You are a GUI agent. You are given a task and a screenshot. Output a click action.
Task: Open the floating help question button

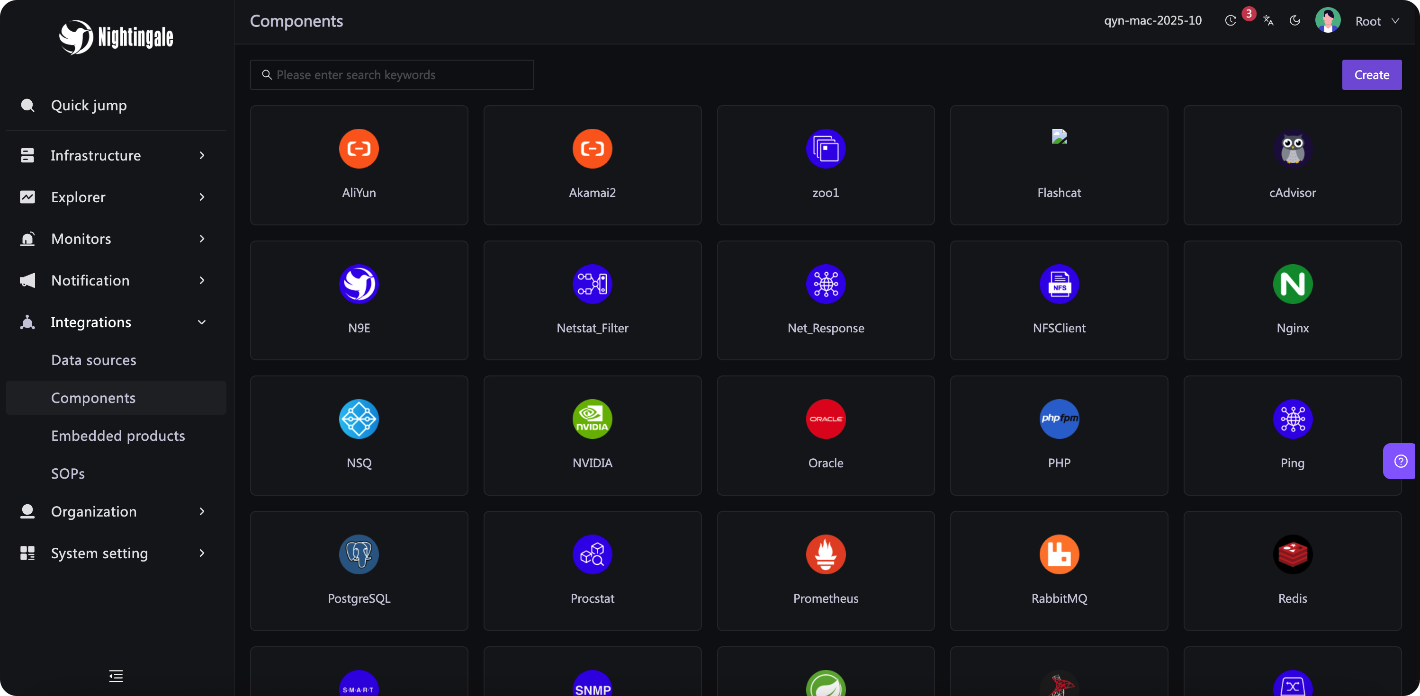[1400, 461]
